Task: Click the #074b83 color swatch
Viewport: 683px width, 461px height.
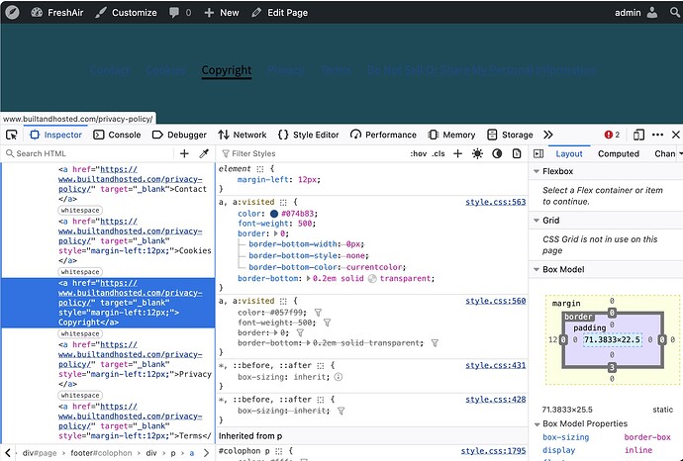Action: 274,214
